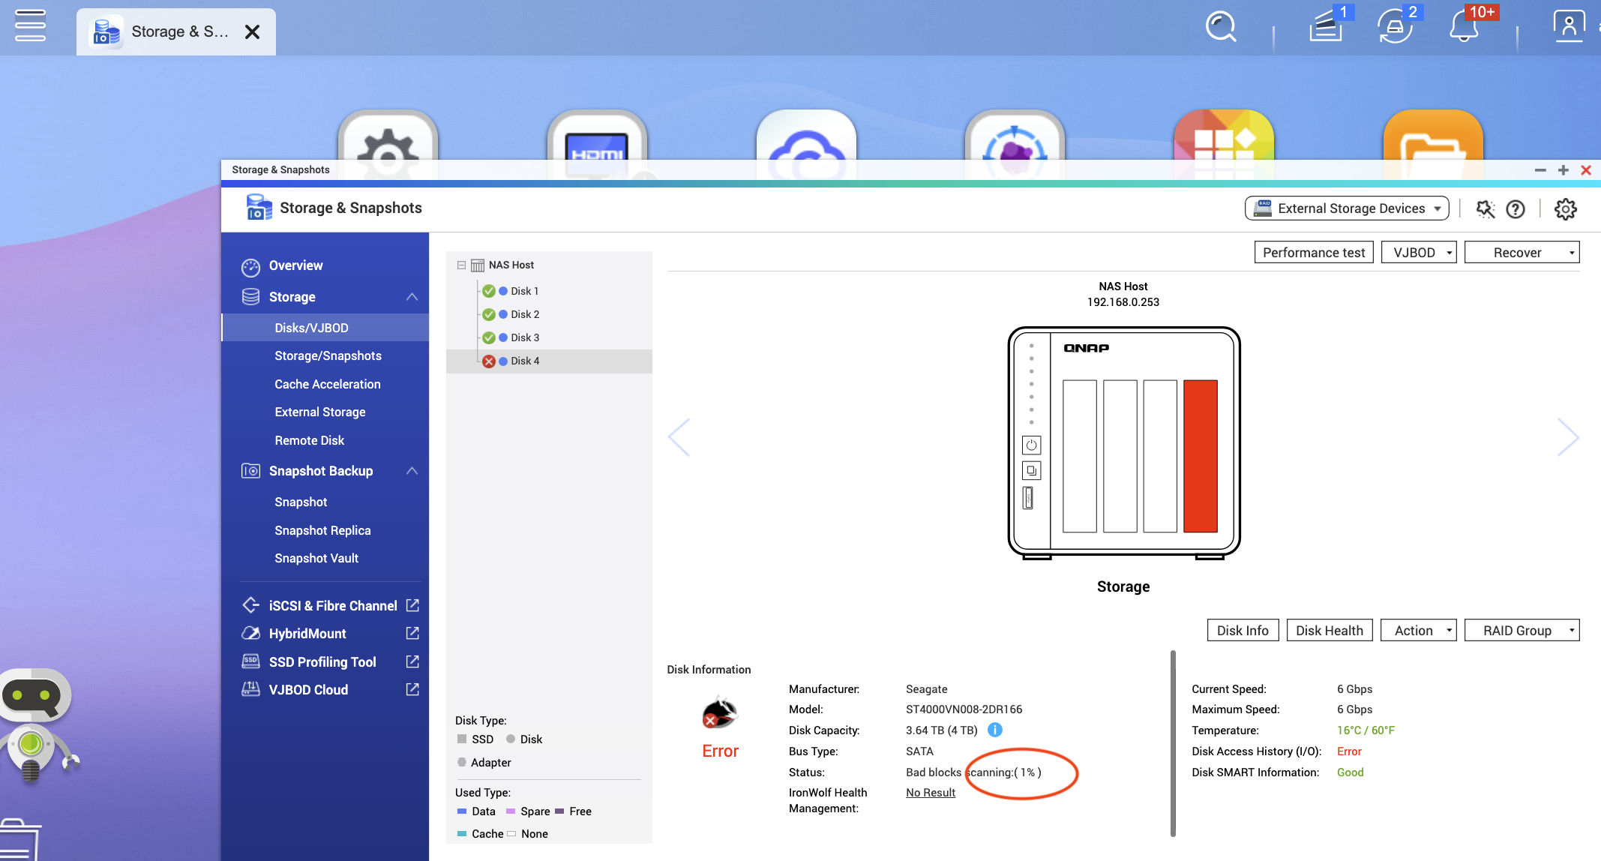Viewport: 1601px width, 861px height.
Task: Collapse the NAS Host tree node
Action: [461, 265]
